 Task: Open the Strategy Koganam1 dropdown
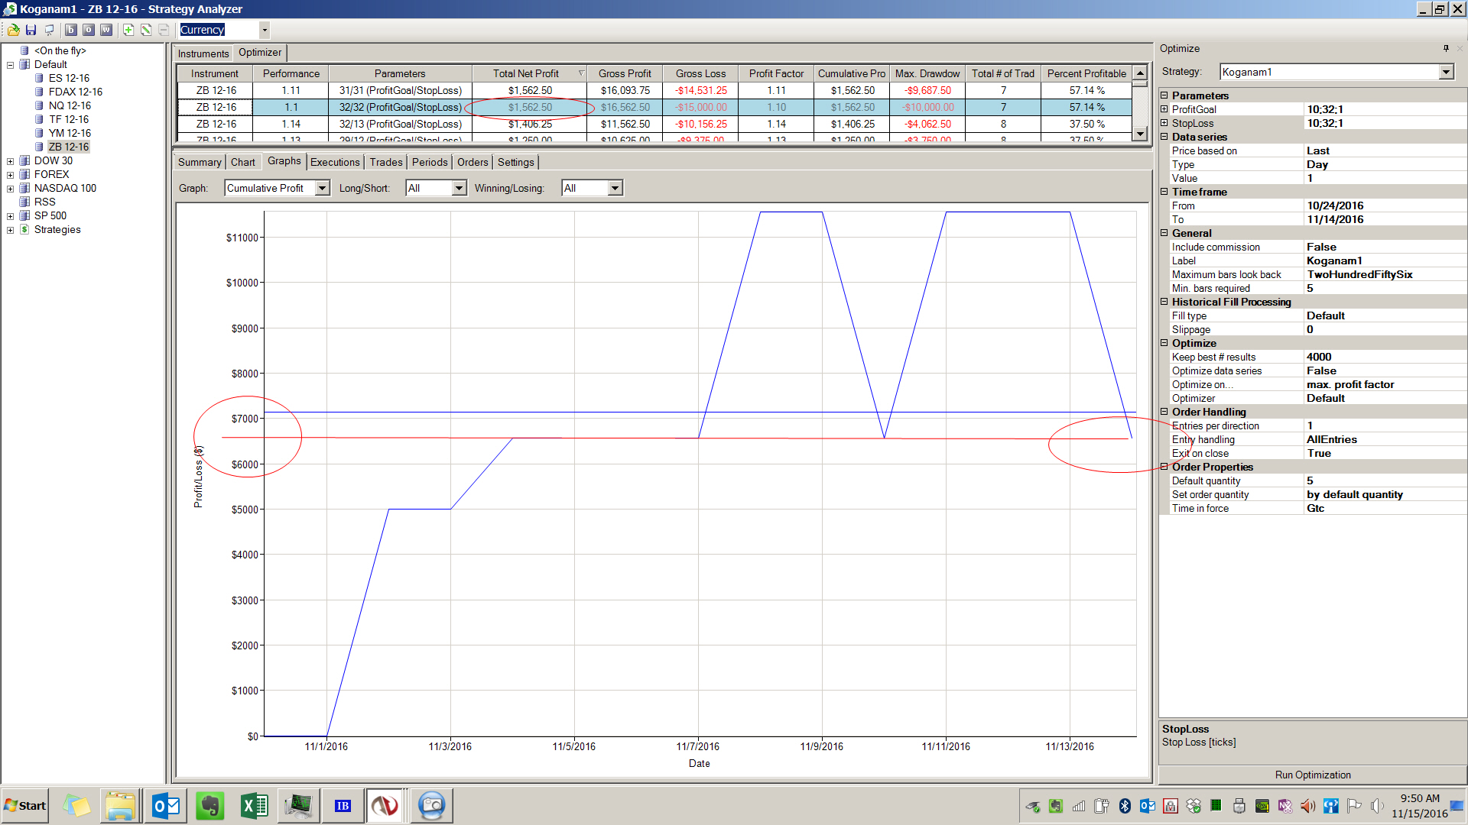(1445, 72)
